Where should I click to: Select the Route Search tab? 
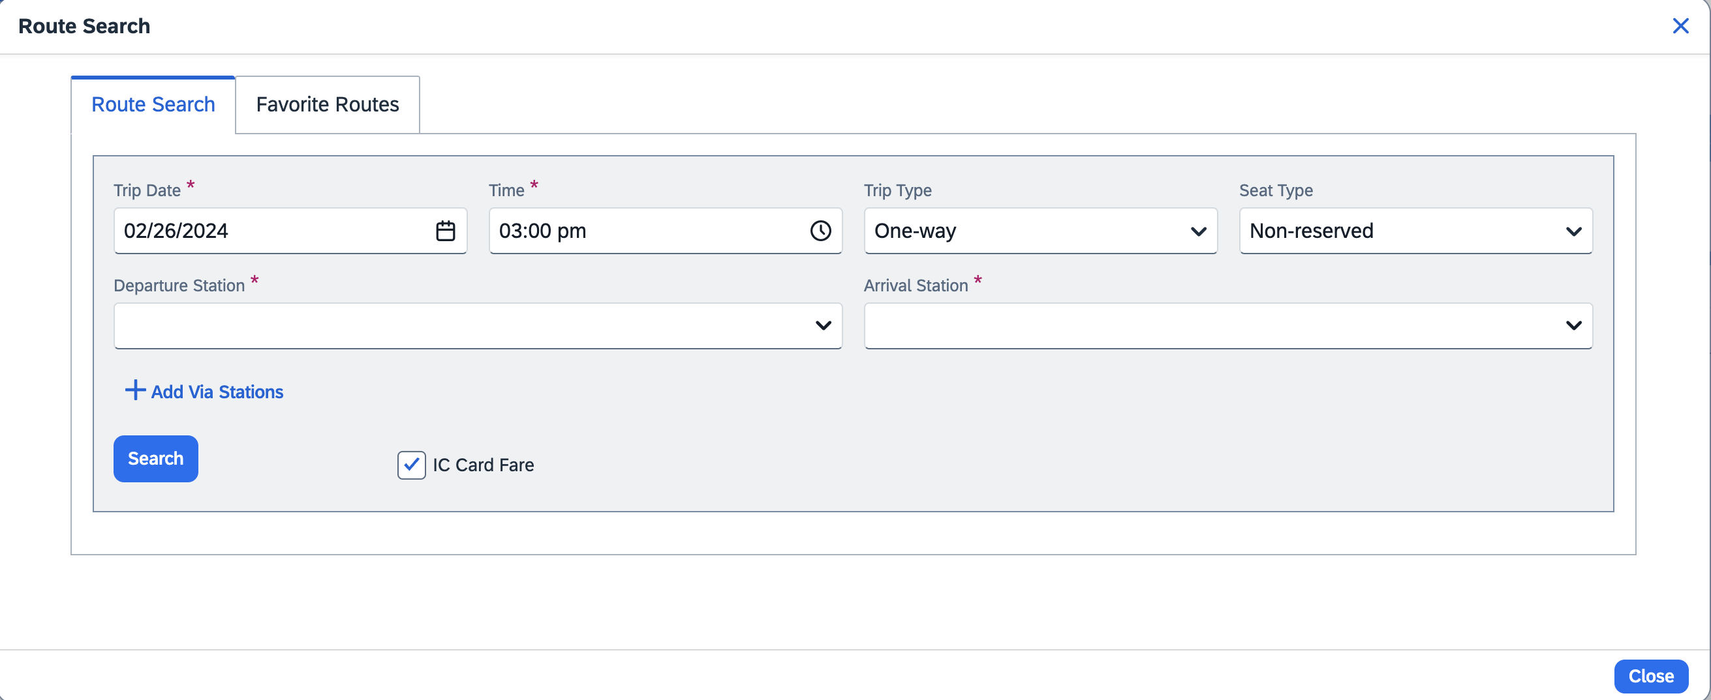153,105
